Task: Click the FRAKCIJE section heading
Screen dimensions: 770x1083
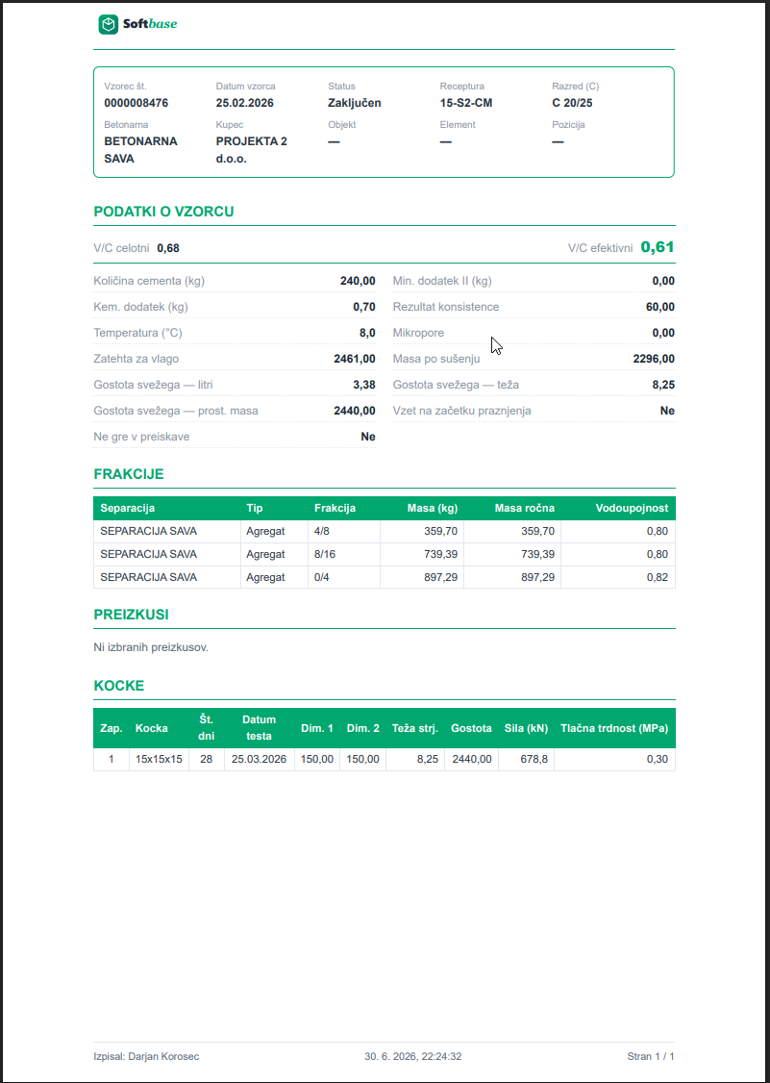Action: pyautogui.click(x=129, y=474)
